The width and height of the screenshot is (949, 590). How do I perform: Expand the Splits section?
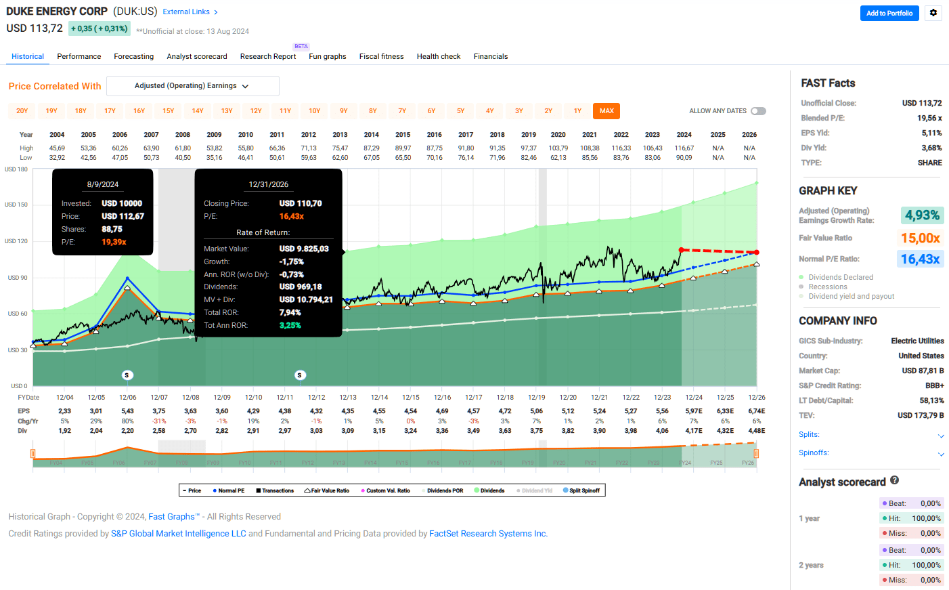tap(941, 436)
